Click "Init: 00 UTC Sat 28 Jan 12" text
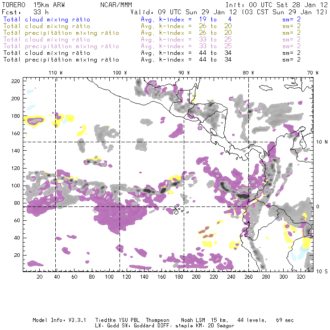The image size is (330, 330). pos(276,5)
